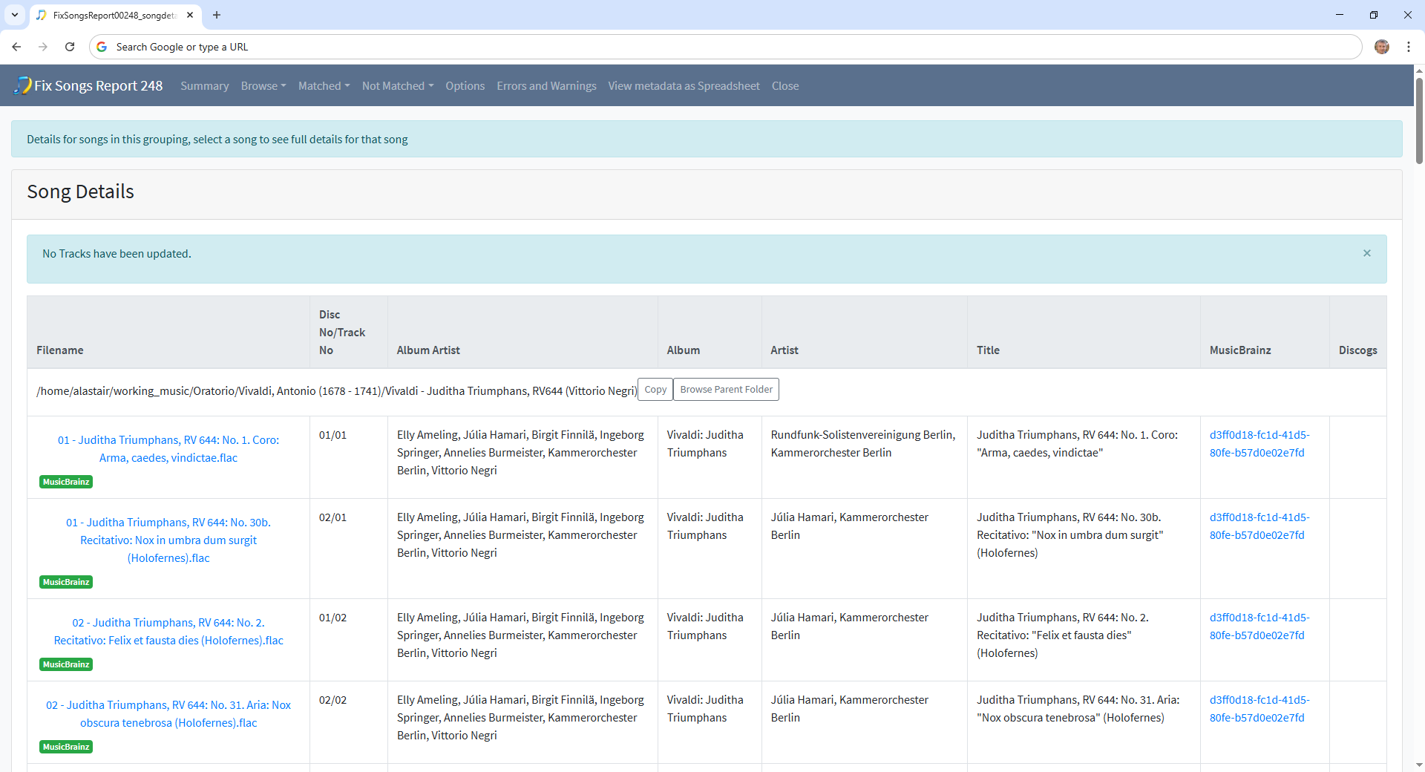Click MusicBrainz ID link for track 02/02
1425x772 pixels.
[1259, 709]
